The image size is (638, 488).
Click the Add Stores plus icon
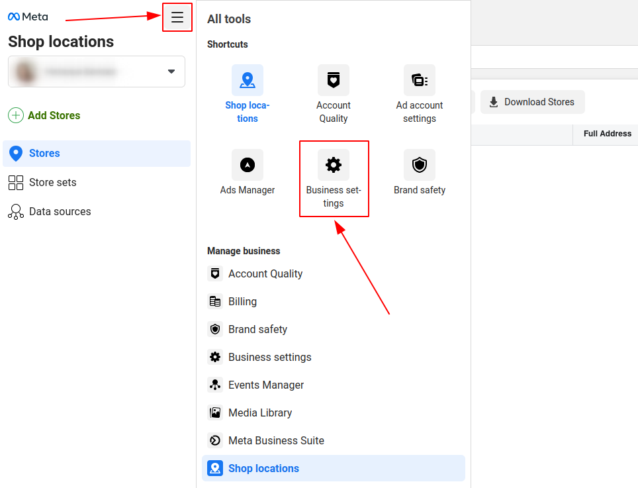pos(16,116)
